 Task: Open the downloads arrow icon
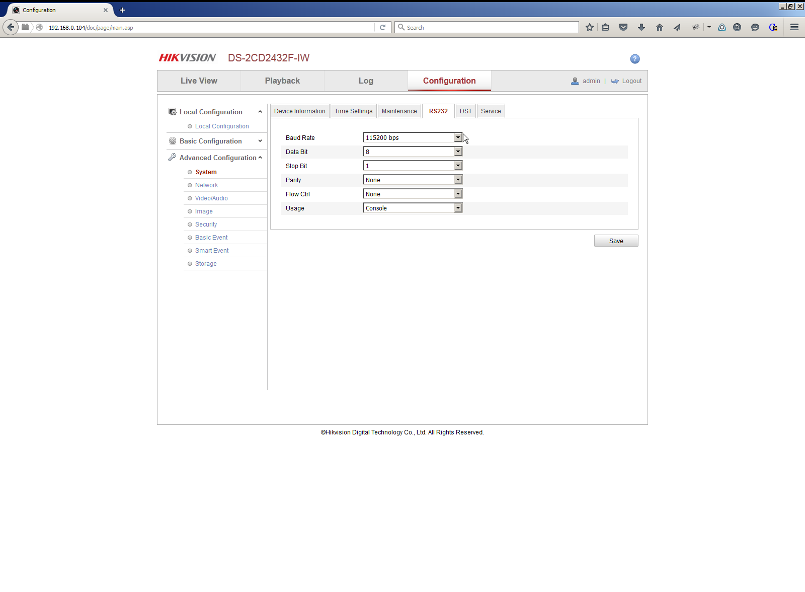tap(641, 27)
